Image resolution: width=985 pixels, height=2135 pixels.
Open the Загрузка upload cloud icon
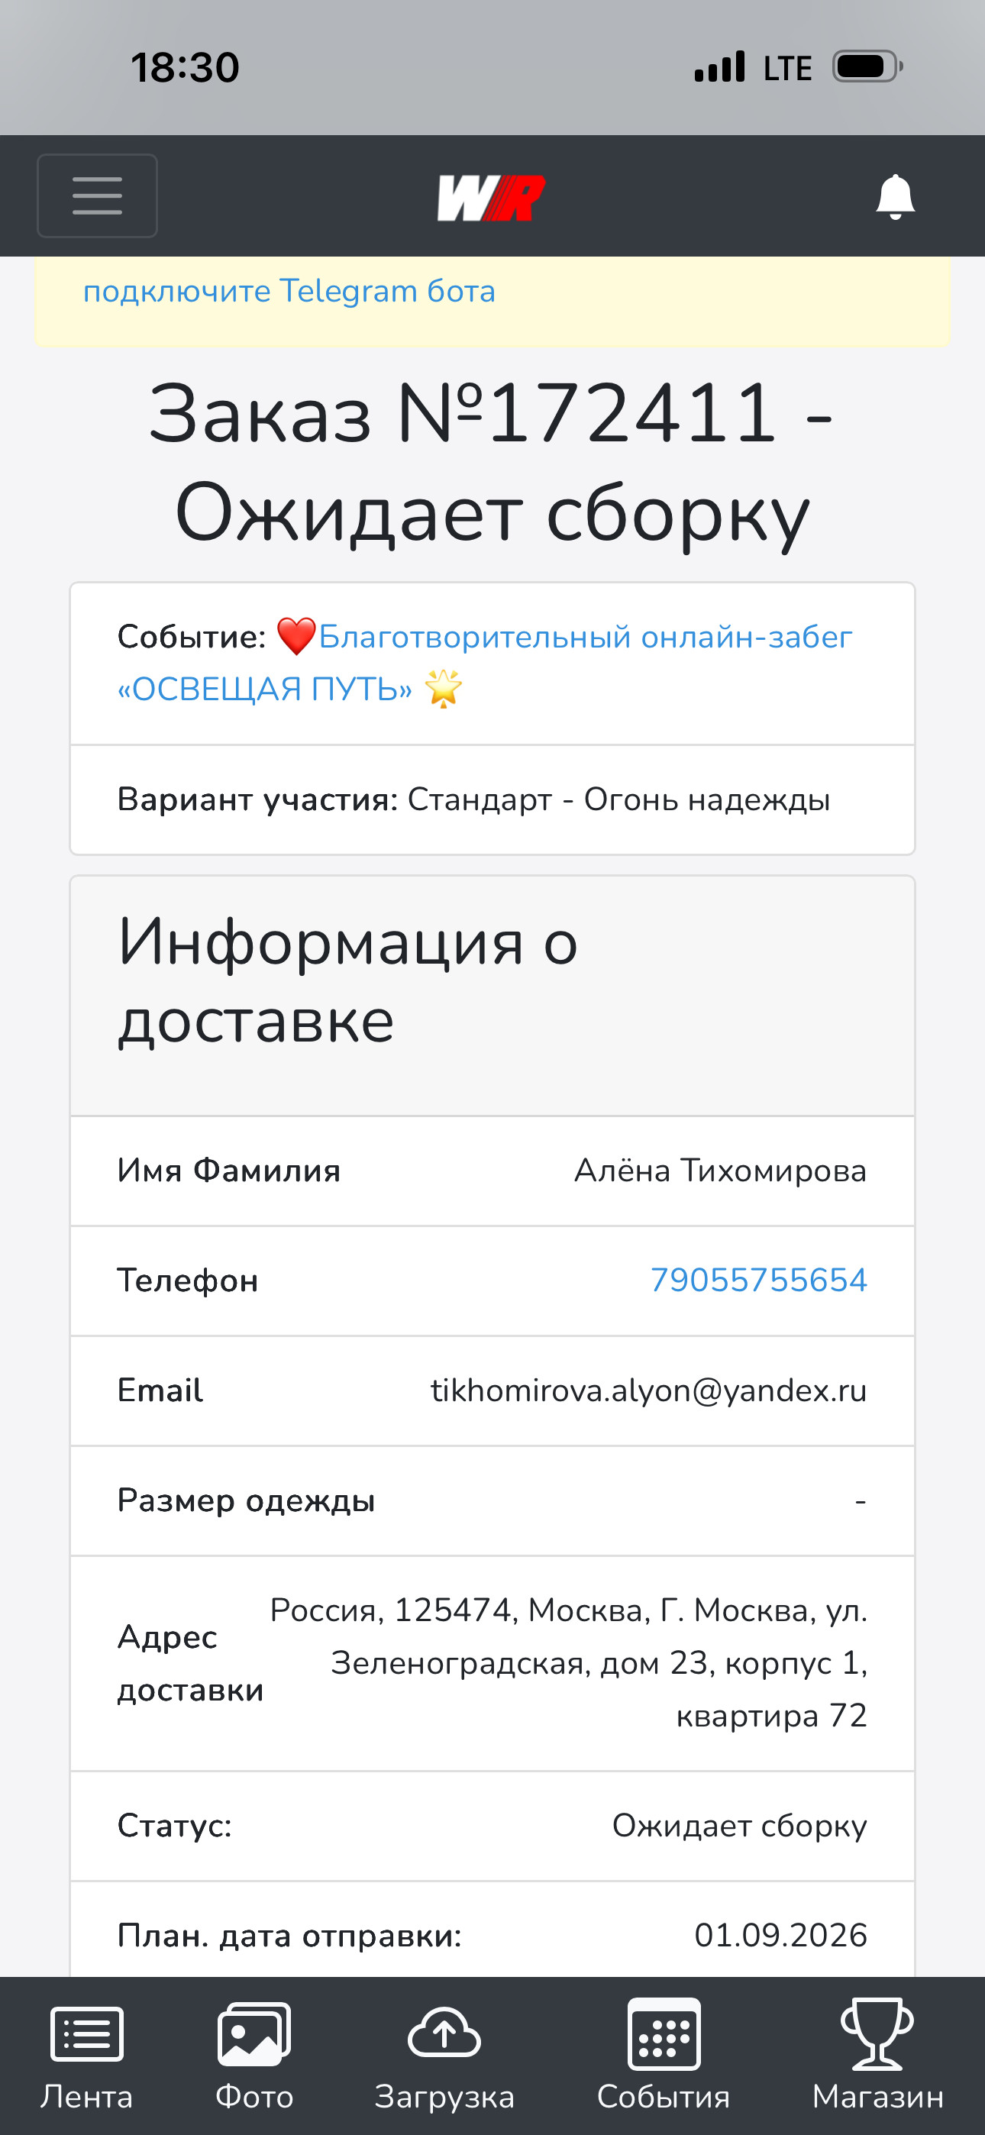click(444, 2032)
